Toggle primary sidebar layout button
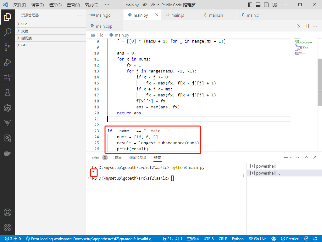Screen dimensions: 322x242 250,5
